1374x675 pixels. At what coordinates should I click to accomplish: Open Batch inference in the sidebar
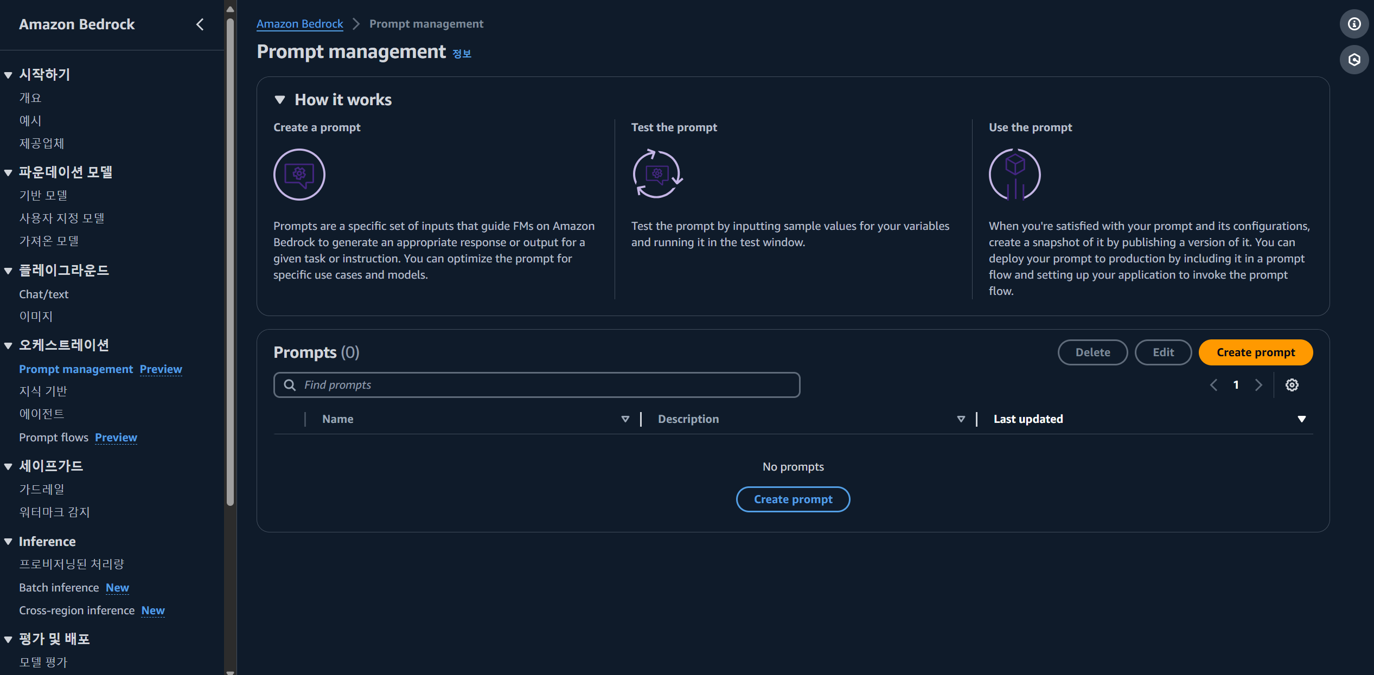click(x=59, y=588)
